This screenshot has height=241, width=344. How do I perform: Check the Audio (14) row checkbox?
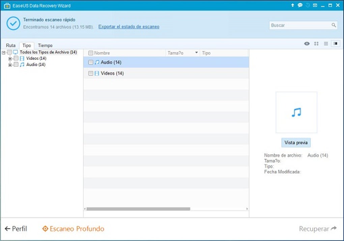click(x=91, y=62)
